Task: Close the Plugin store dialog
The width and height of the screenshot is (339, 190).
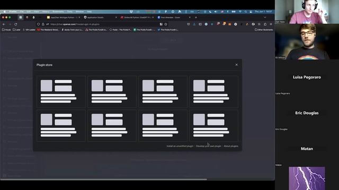Action: (x=237, y=64)
